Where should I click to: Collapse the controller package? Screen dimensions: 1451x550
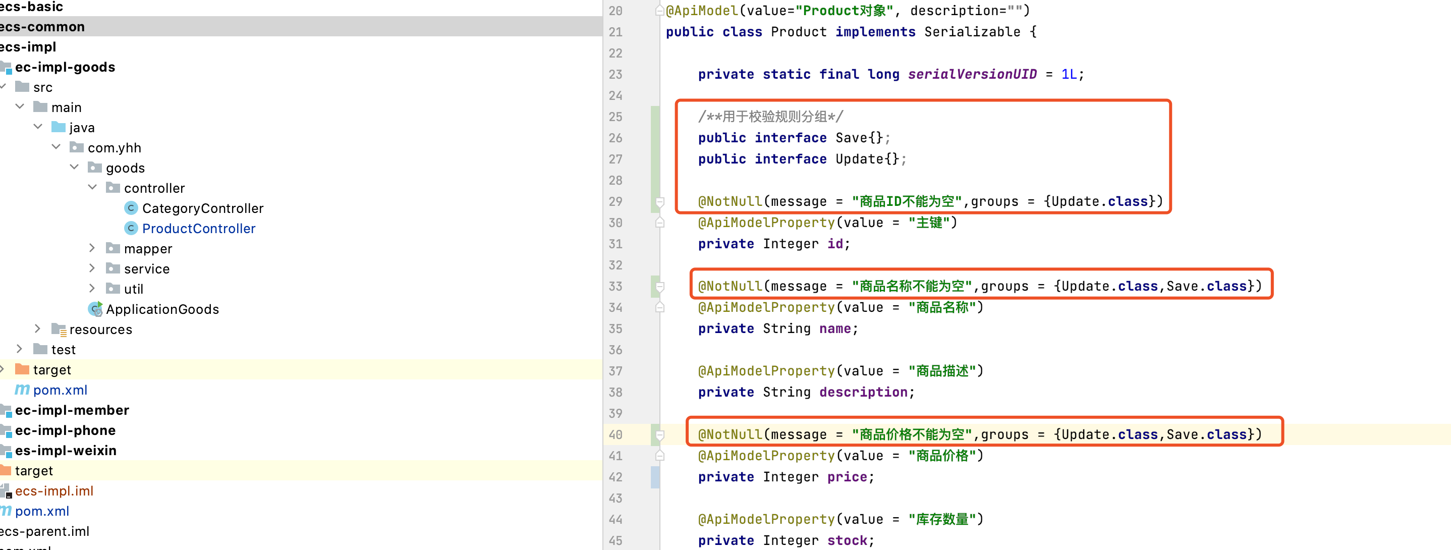[x=92, y=187]
